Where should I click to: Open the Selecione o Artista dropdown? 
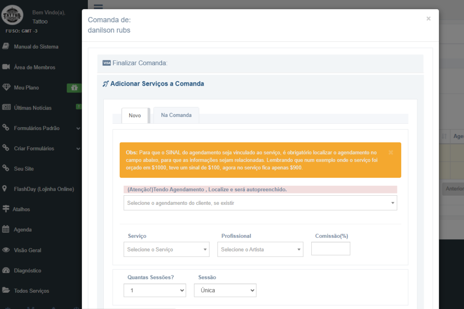pyautogui.click(x=261, y=250)
